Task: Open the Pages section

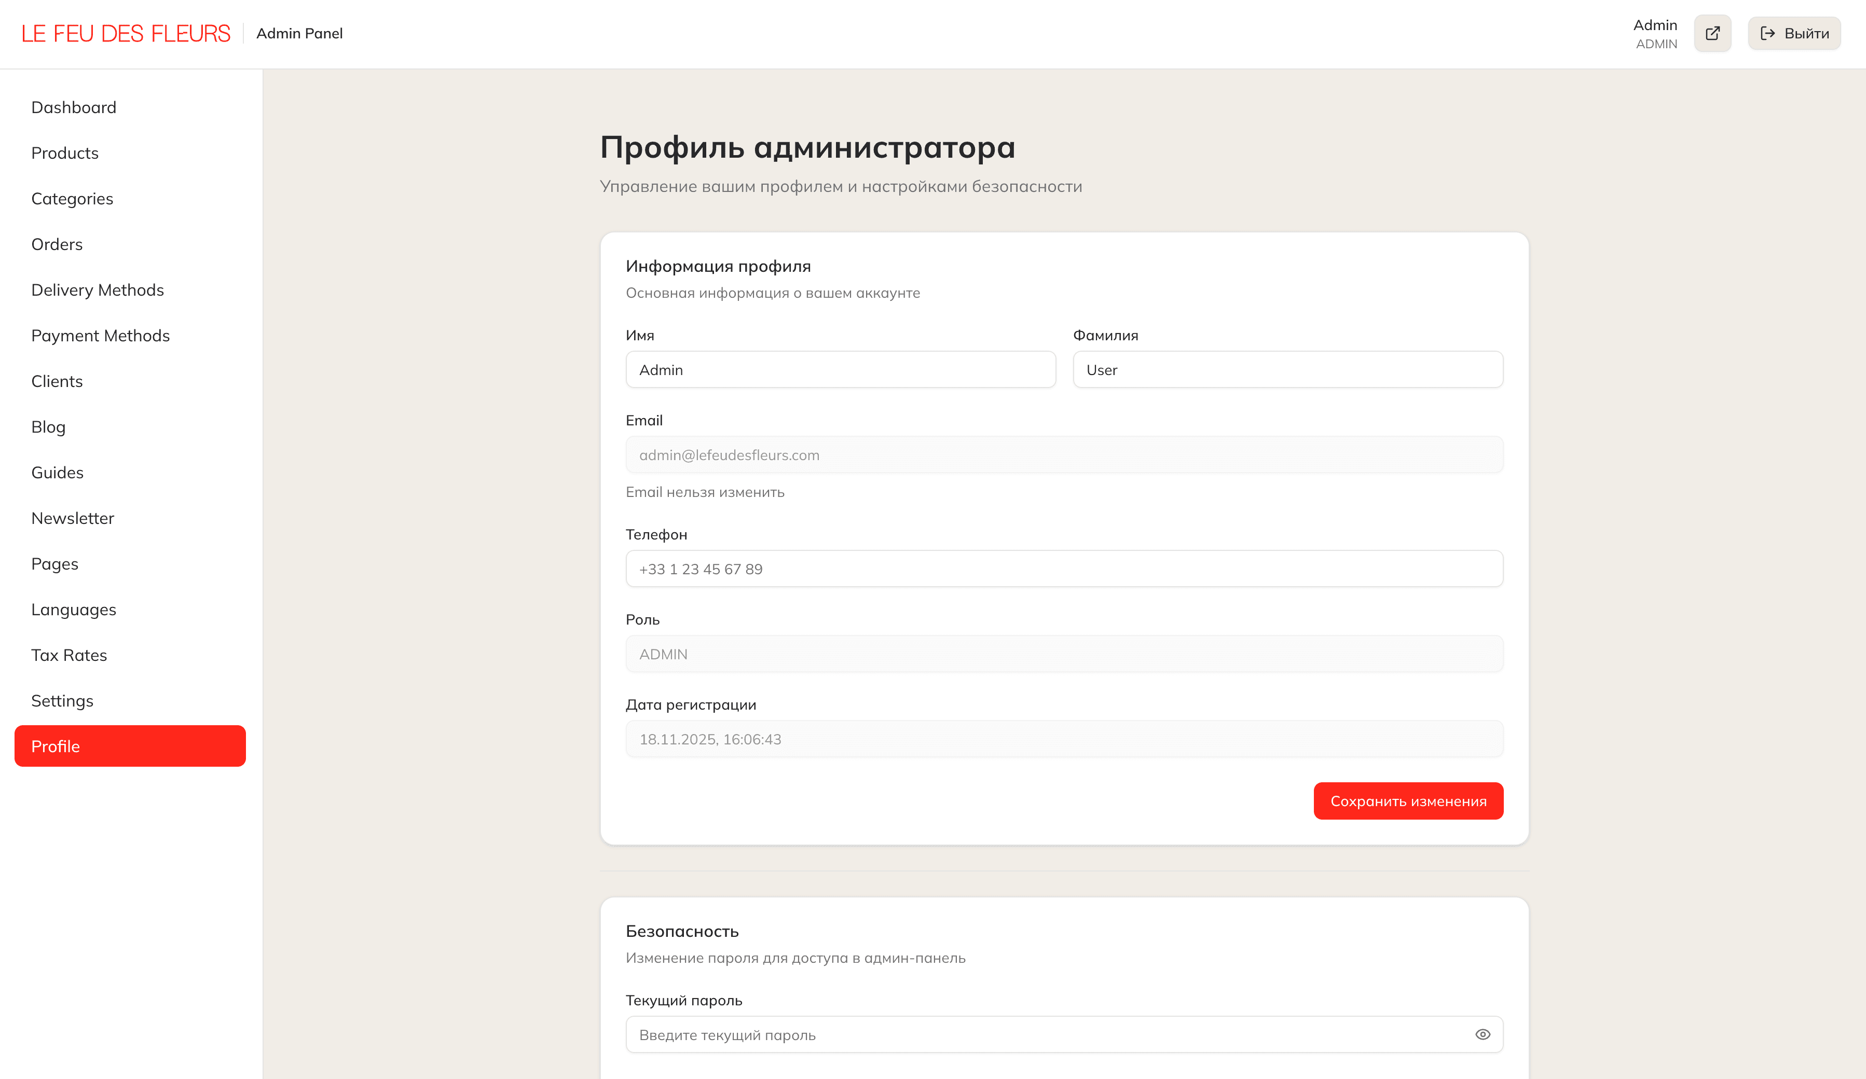Action: click(x=54, y=563)
